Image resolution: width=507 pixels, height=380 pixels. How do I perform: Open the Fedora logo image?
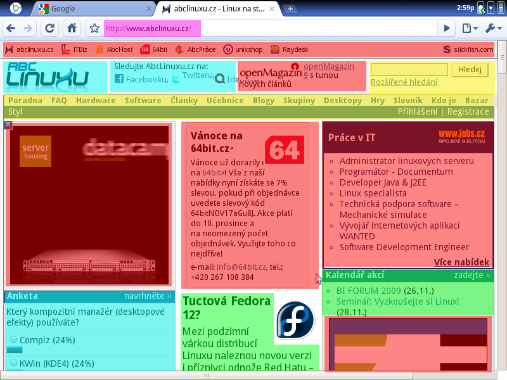(294, 320)
